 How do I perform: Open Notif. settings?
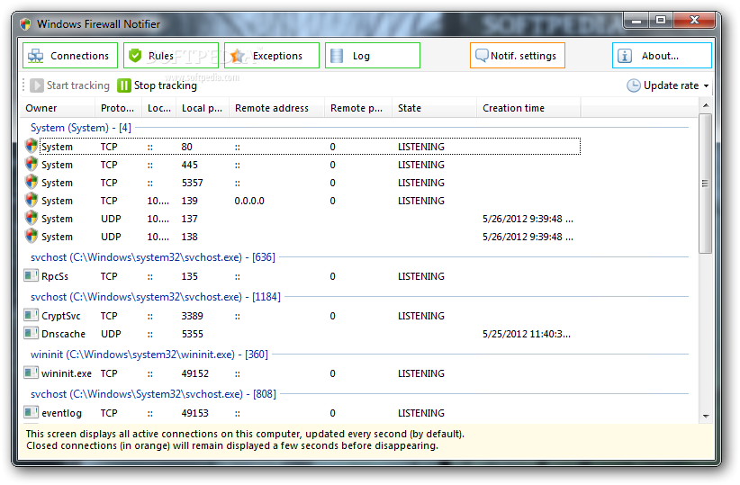point(518,56)
